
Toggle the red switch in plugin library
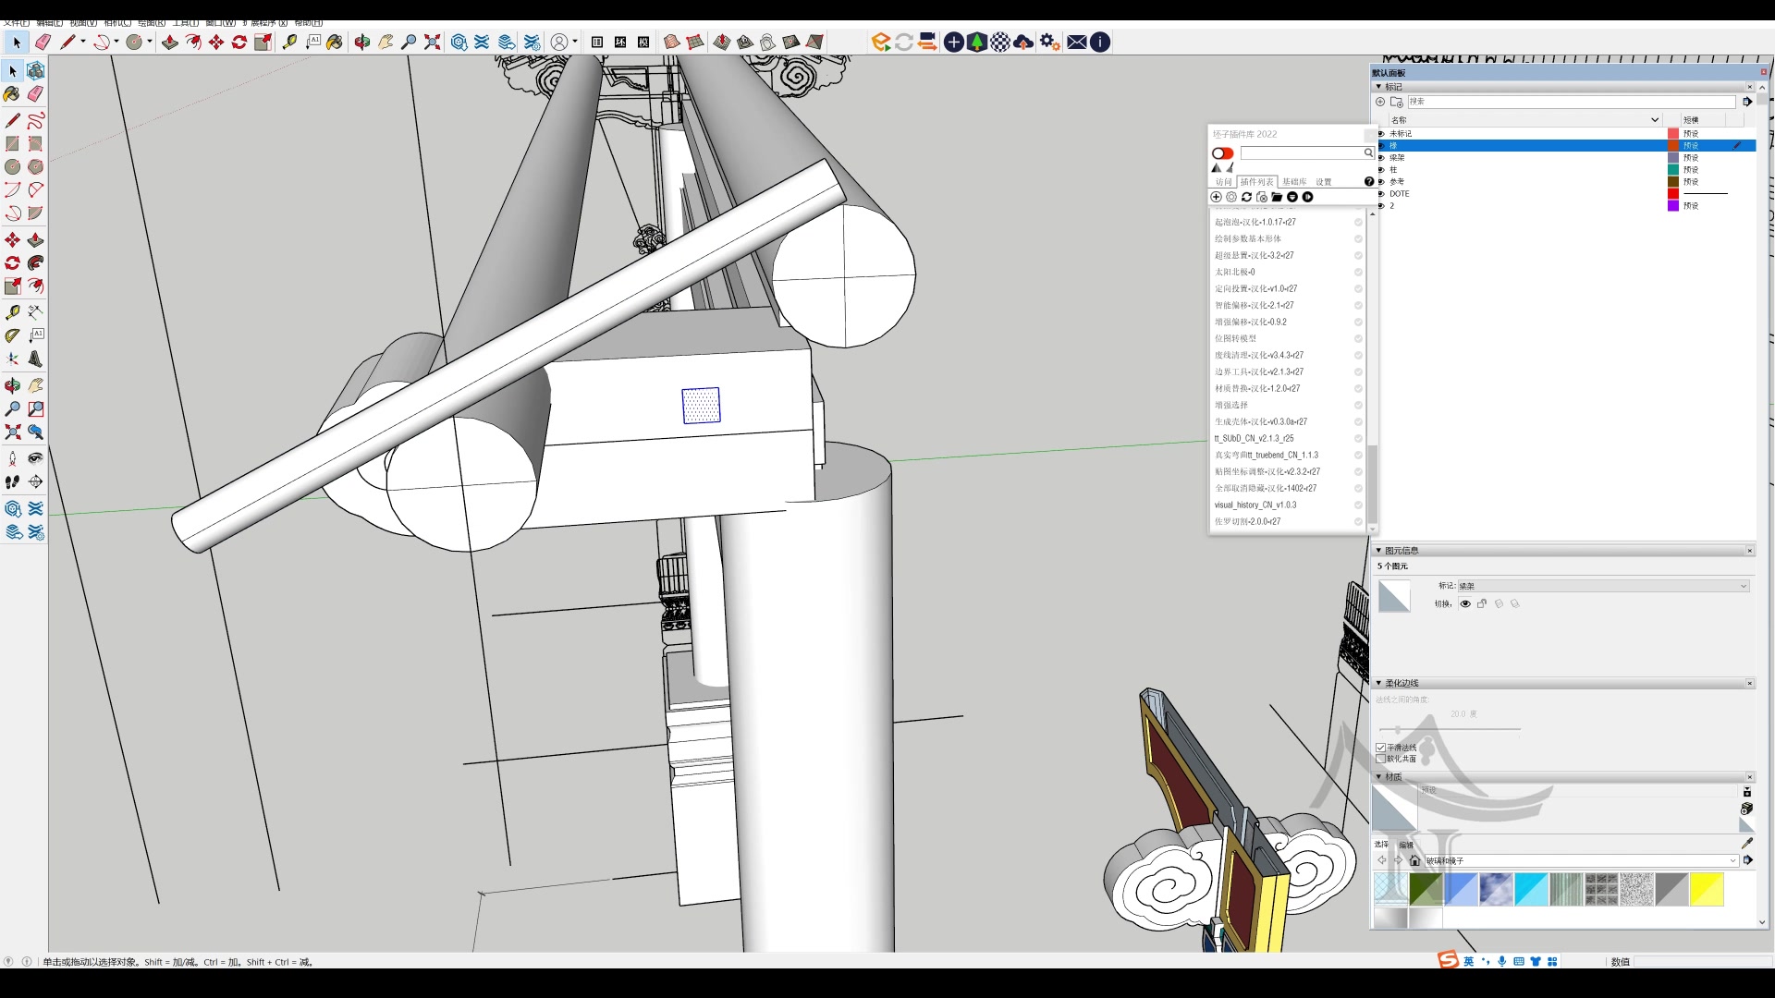pos(1222,153)
